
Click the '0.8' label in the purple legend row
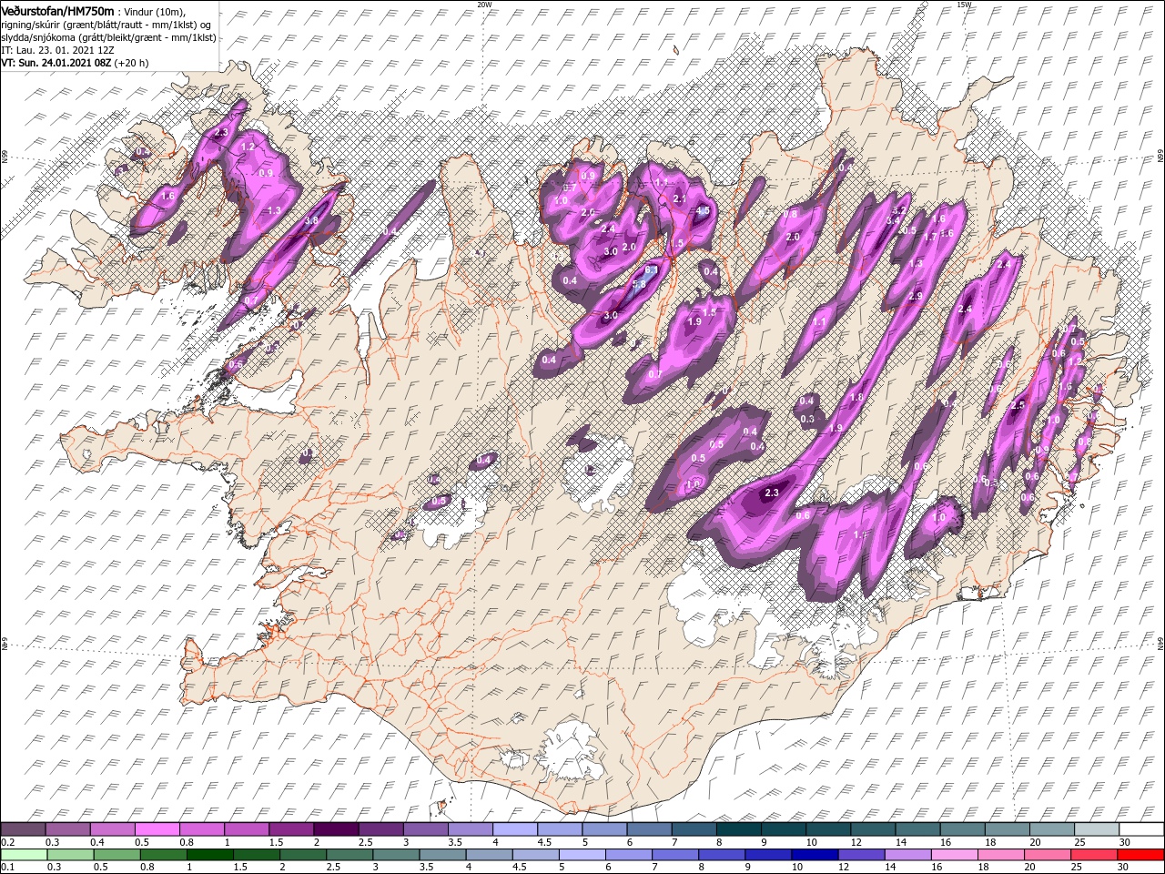(x=187, y=842)
